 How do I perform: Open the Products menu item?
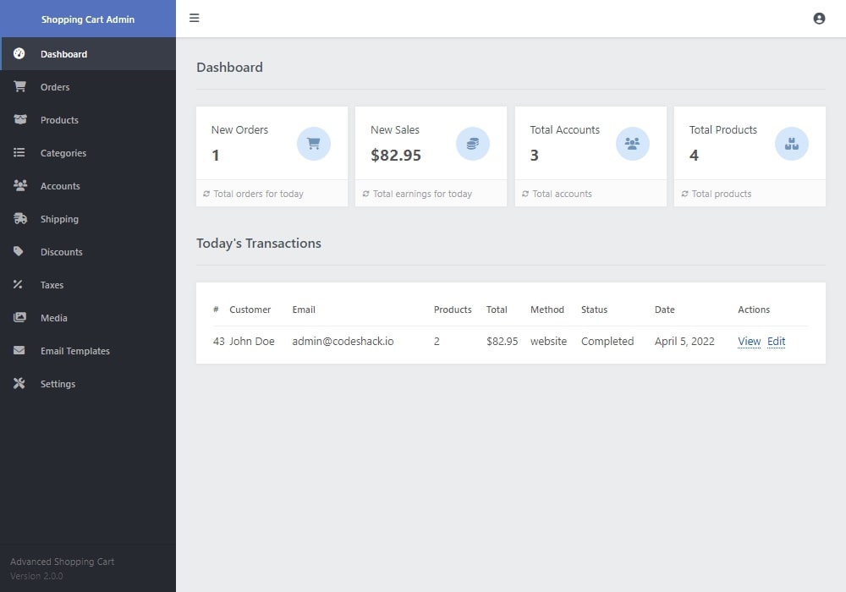(88, 120)
